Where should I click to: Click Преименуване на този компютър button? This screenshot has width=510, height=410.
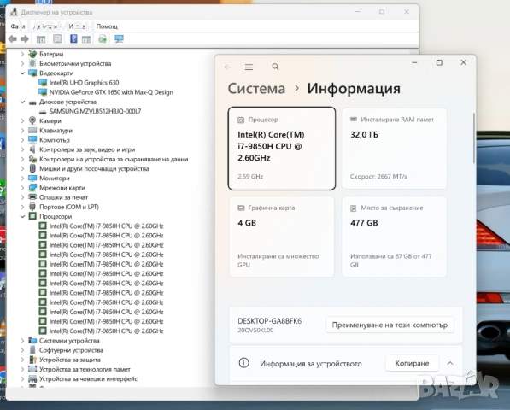(x=390, y=325)
